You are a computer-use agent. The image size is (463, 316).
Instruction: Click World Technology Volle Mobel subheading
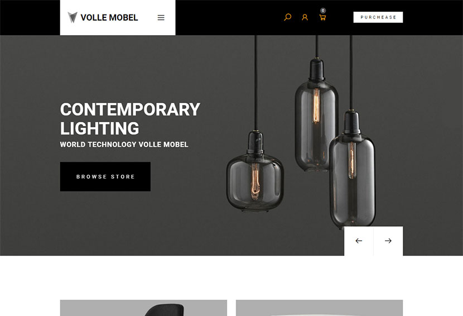pos(124,145)
